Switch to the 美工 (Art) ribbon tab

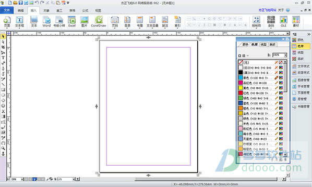pyautogui.click(x=59, y=10)
